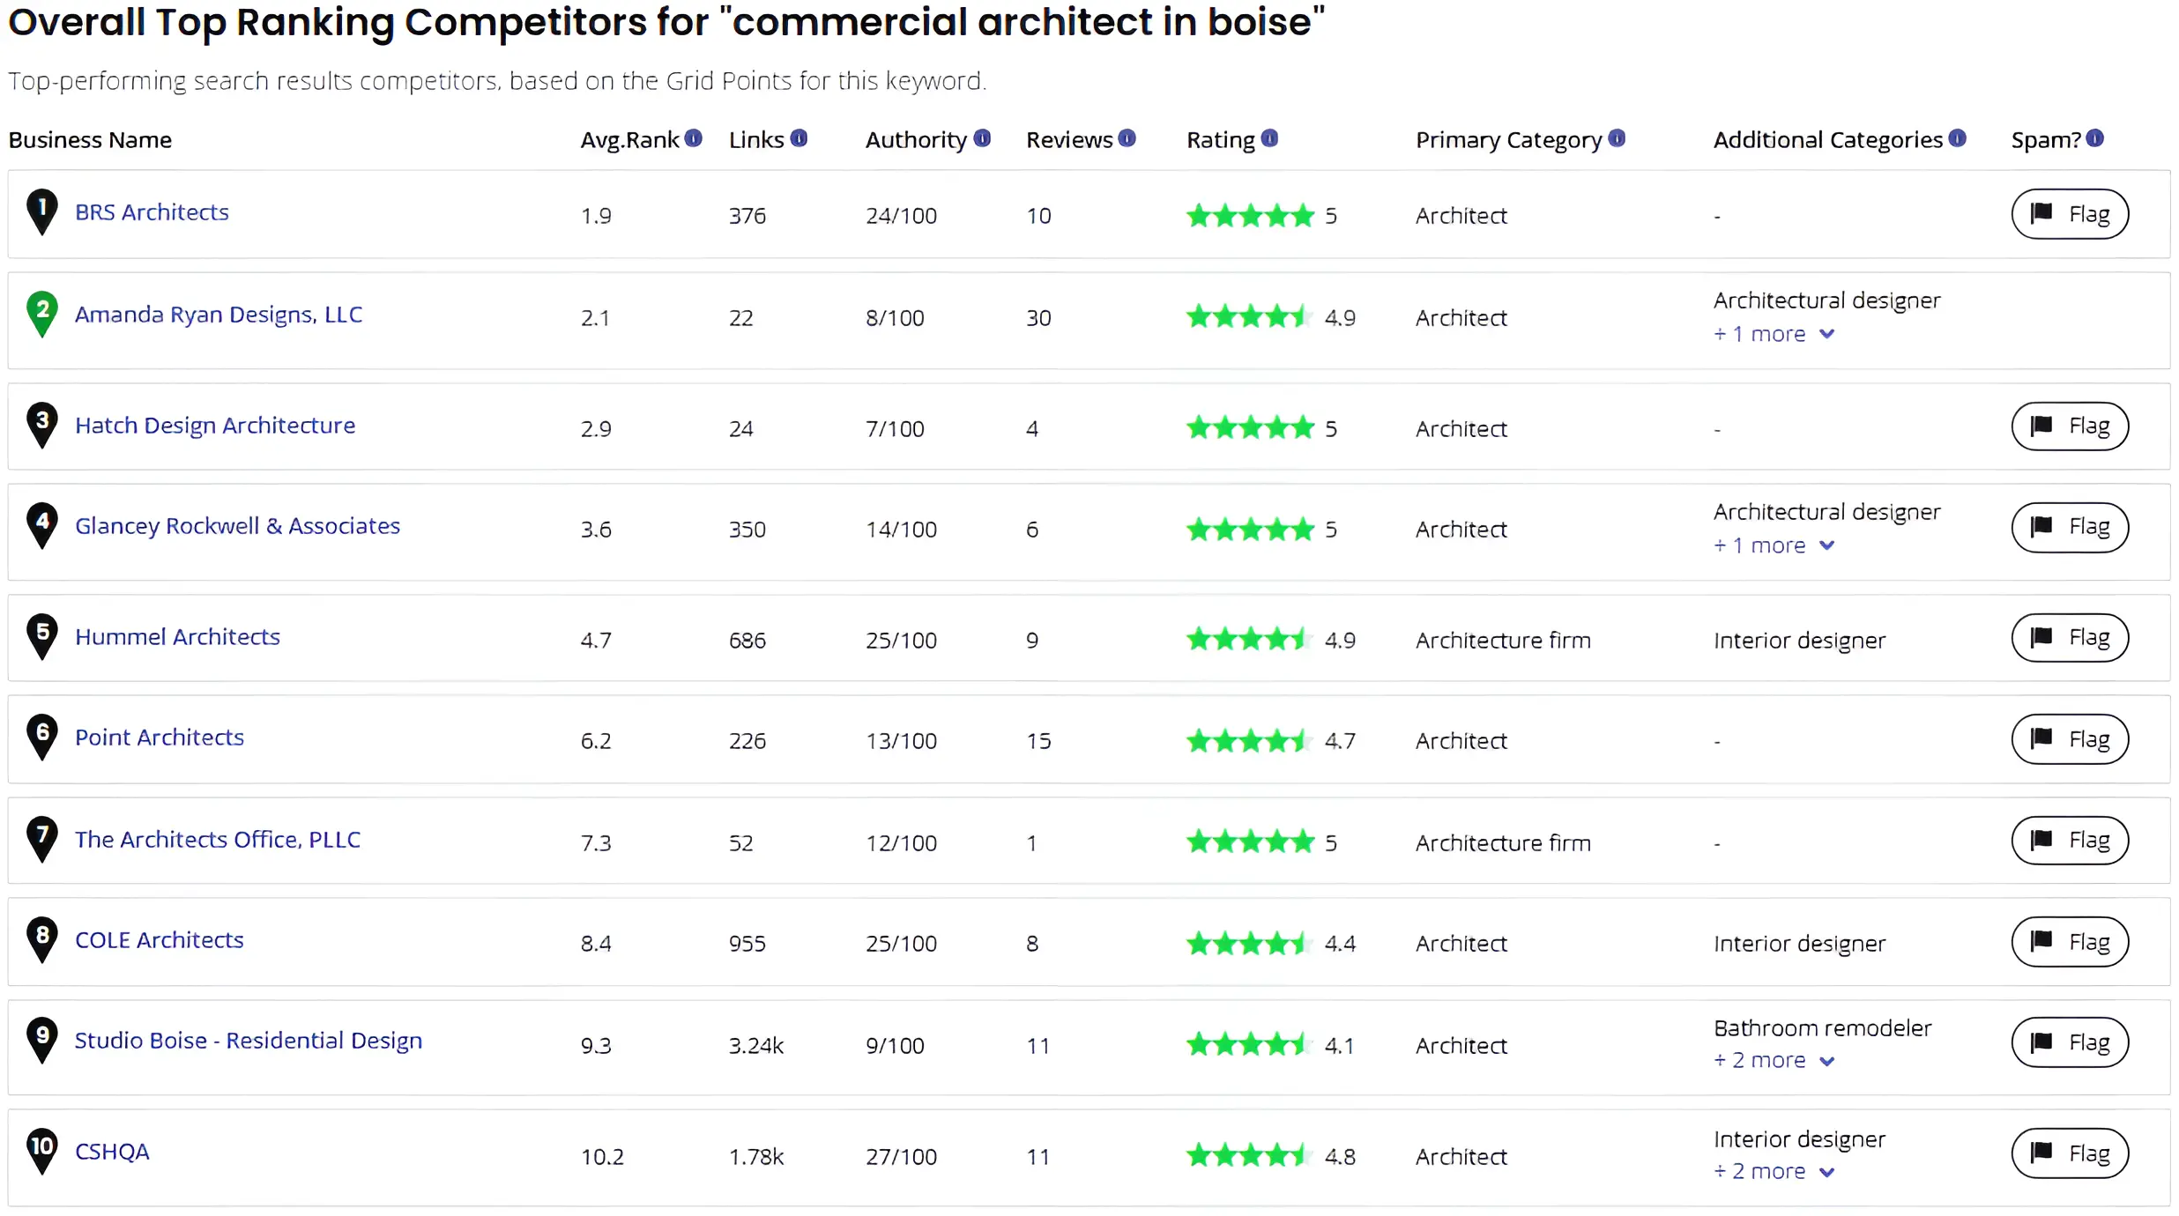Click the Additional Categories column header
This screenshot has width=2179, height=1216.
[x=1828, y=140]
